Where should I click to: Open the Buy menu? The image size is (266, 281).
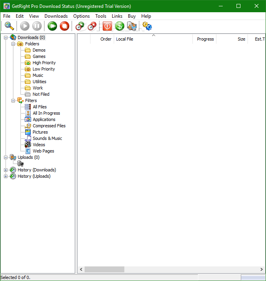pos(132,16)
